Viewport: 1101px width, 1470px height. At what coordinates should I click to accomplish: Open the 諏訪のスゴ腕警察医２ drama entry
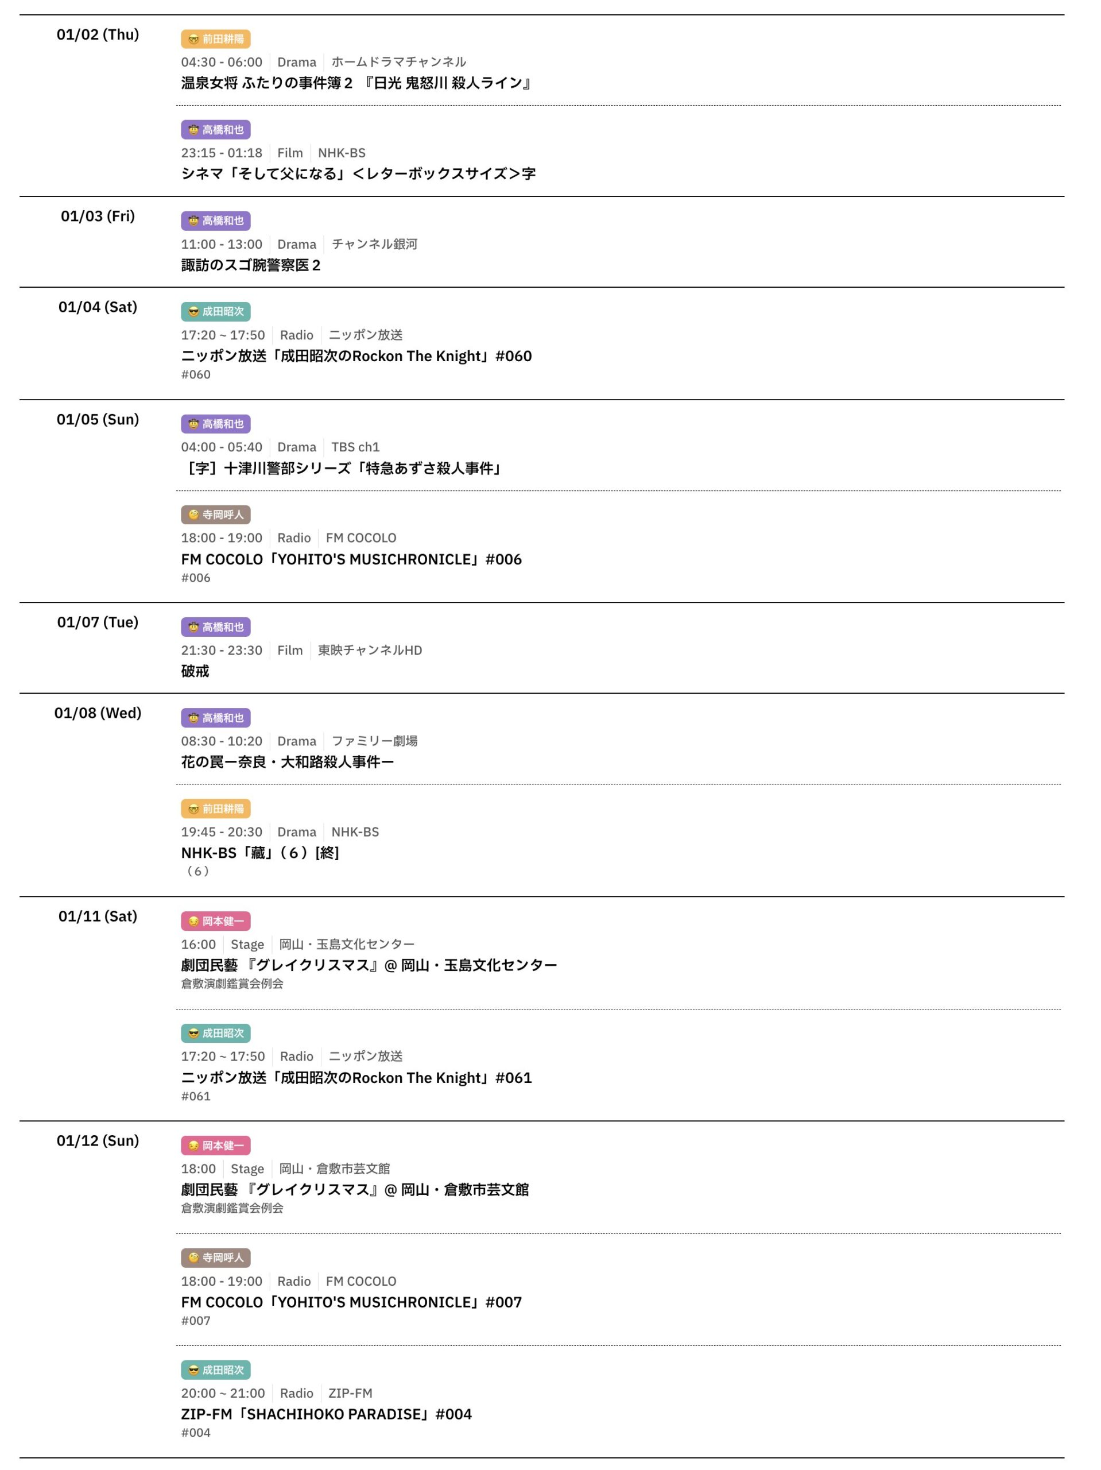[x=250, y=265]
